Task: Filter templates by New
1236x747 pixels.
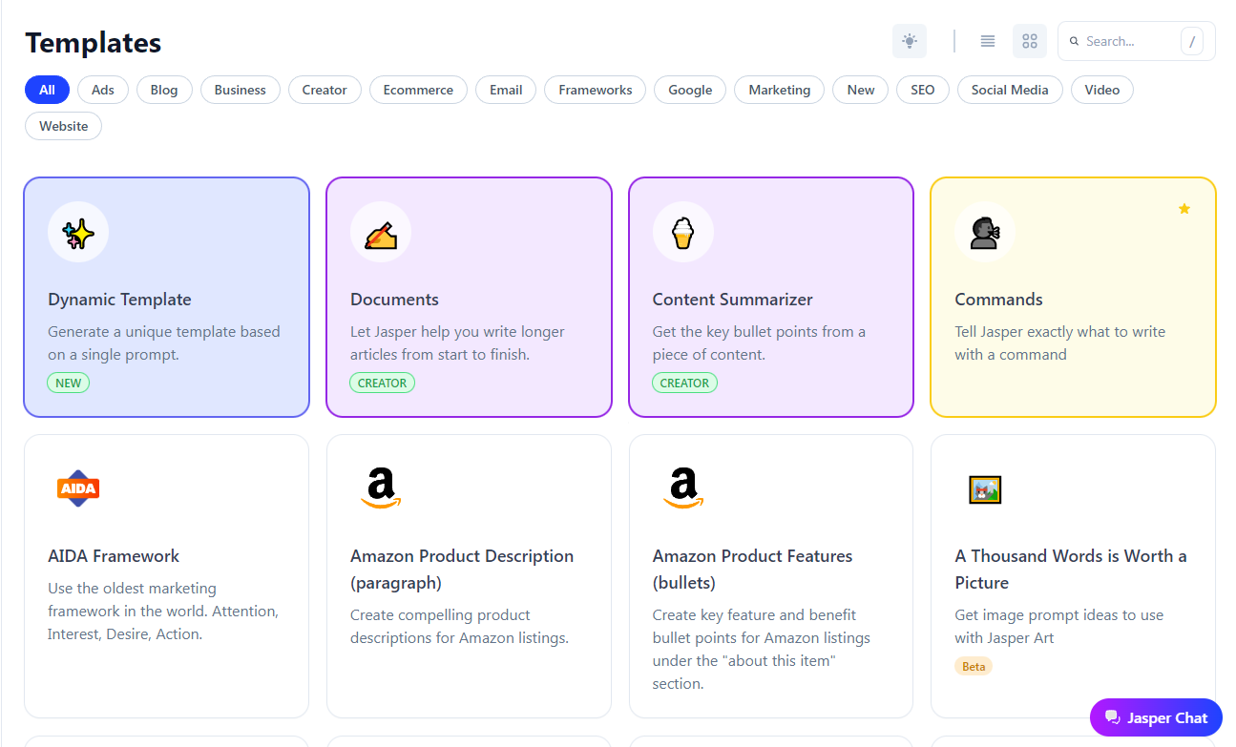Action: 861,90
